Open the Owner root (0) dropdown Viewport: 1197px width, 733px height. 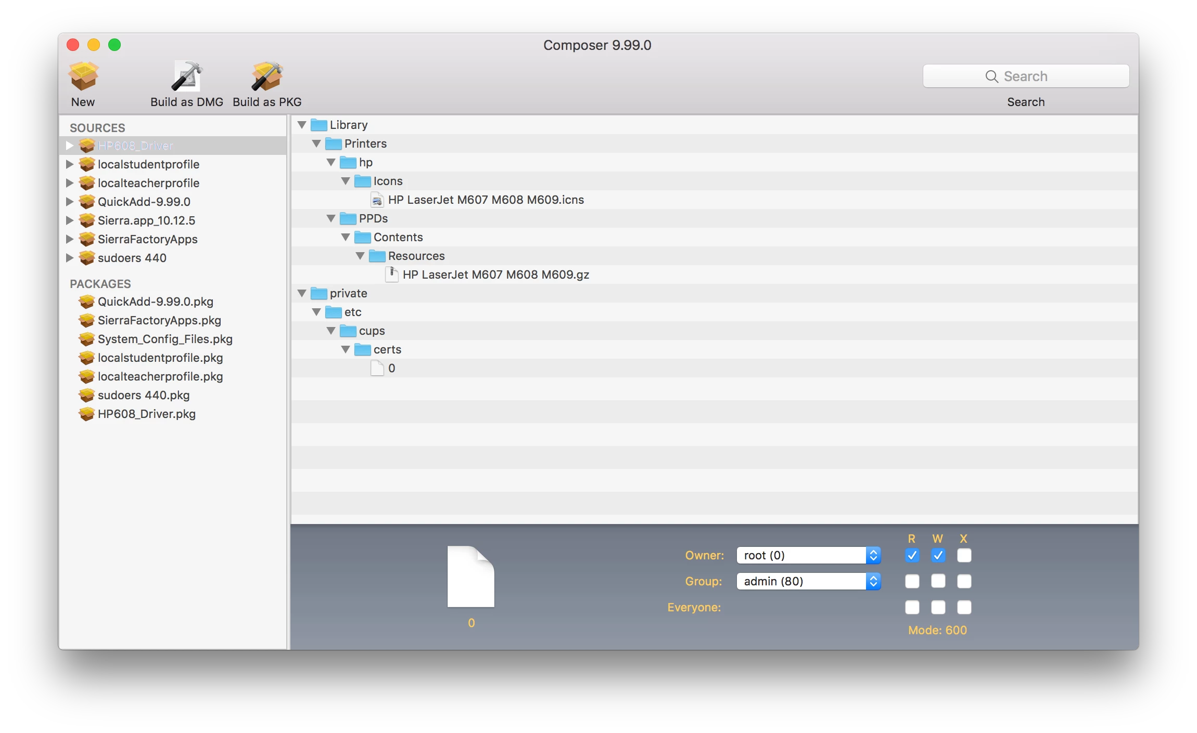coord(808,555)
